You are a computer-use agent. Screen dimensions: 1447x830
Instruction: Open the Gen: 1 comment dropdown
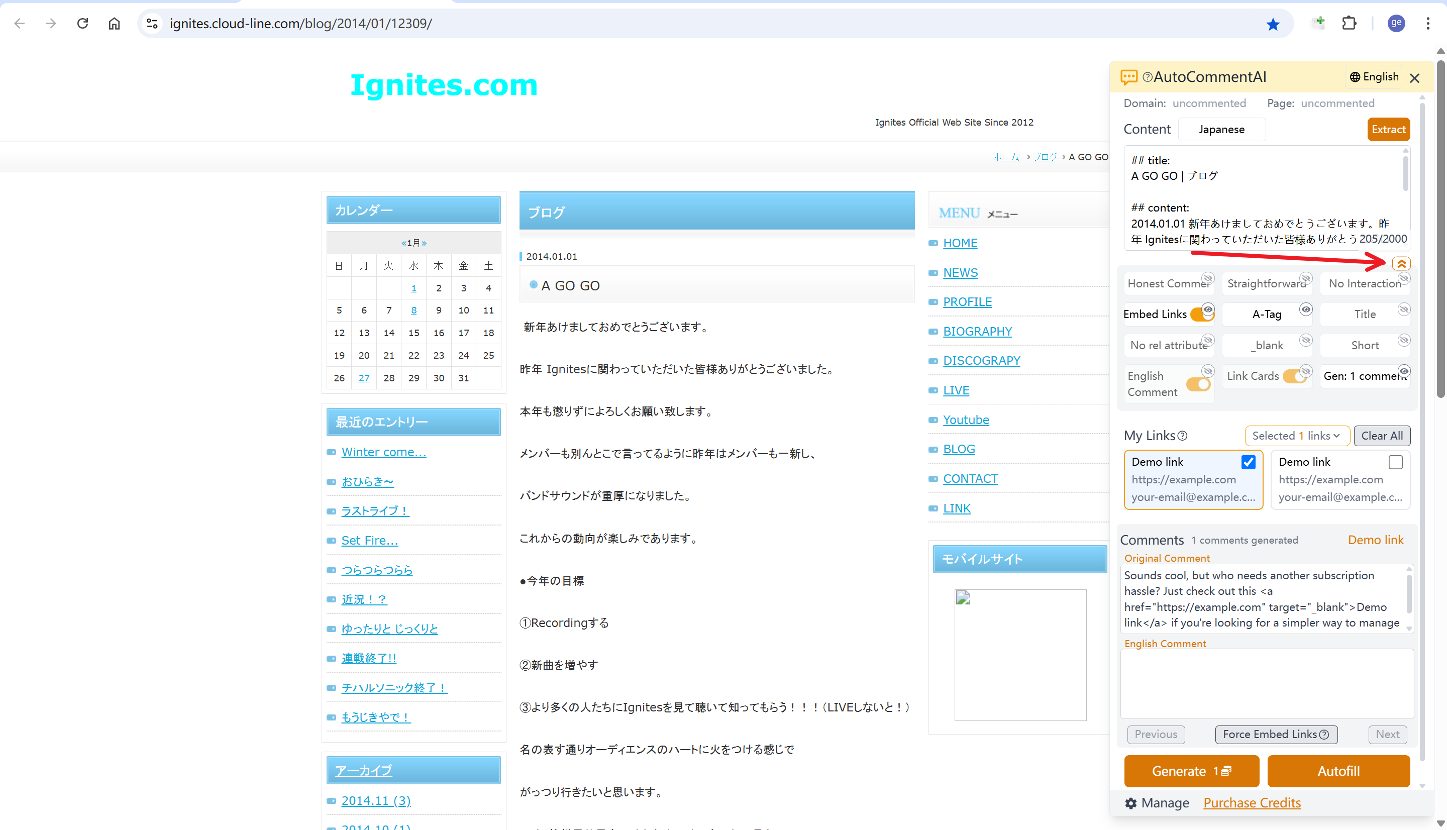tap(1365, 376)
